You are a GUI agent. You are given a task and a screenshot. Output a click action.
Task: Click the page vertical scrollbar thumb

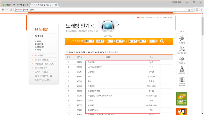click(x=203, y=26)
